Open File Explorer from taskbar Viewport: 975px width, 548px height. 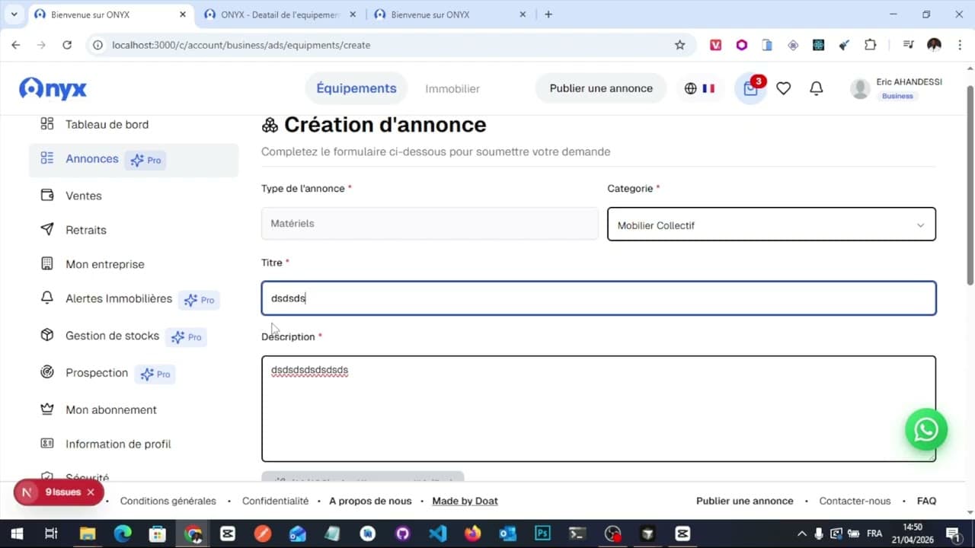coord(88,534)
